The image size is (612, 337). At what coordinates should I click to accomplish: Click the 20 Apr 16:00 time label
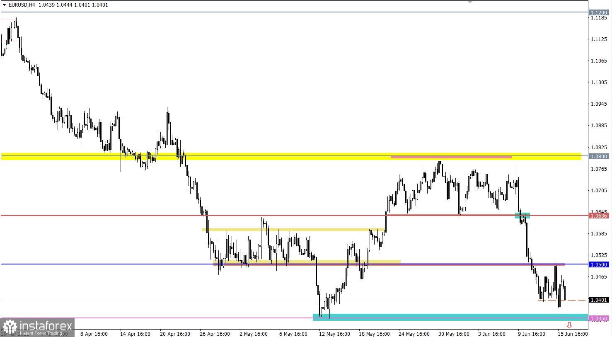[175, 334]
